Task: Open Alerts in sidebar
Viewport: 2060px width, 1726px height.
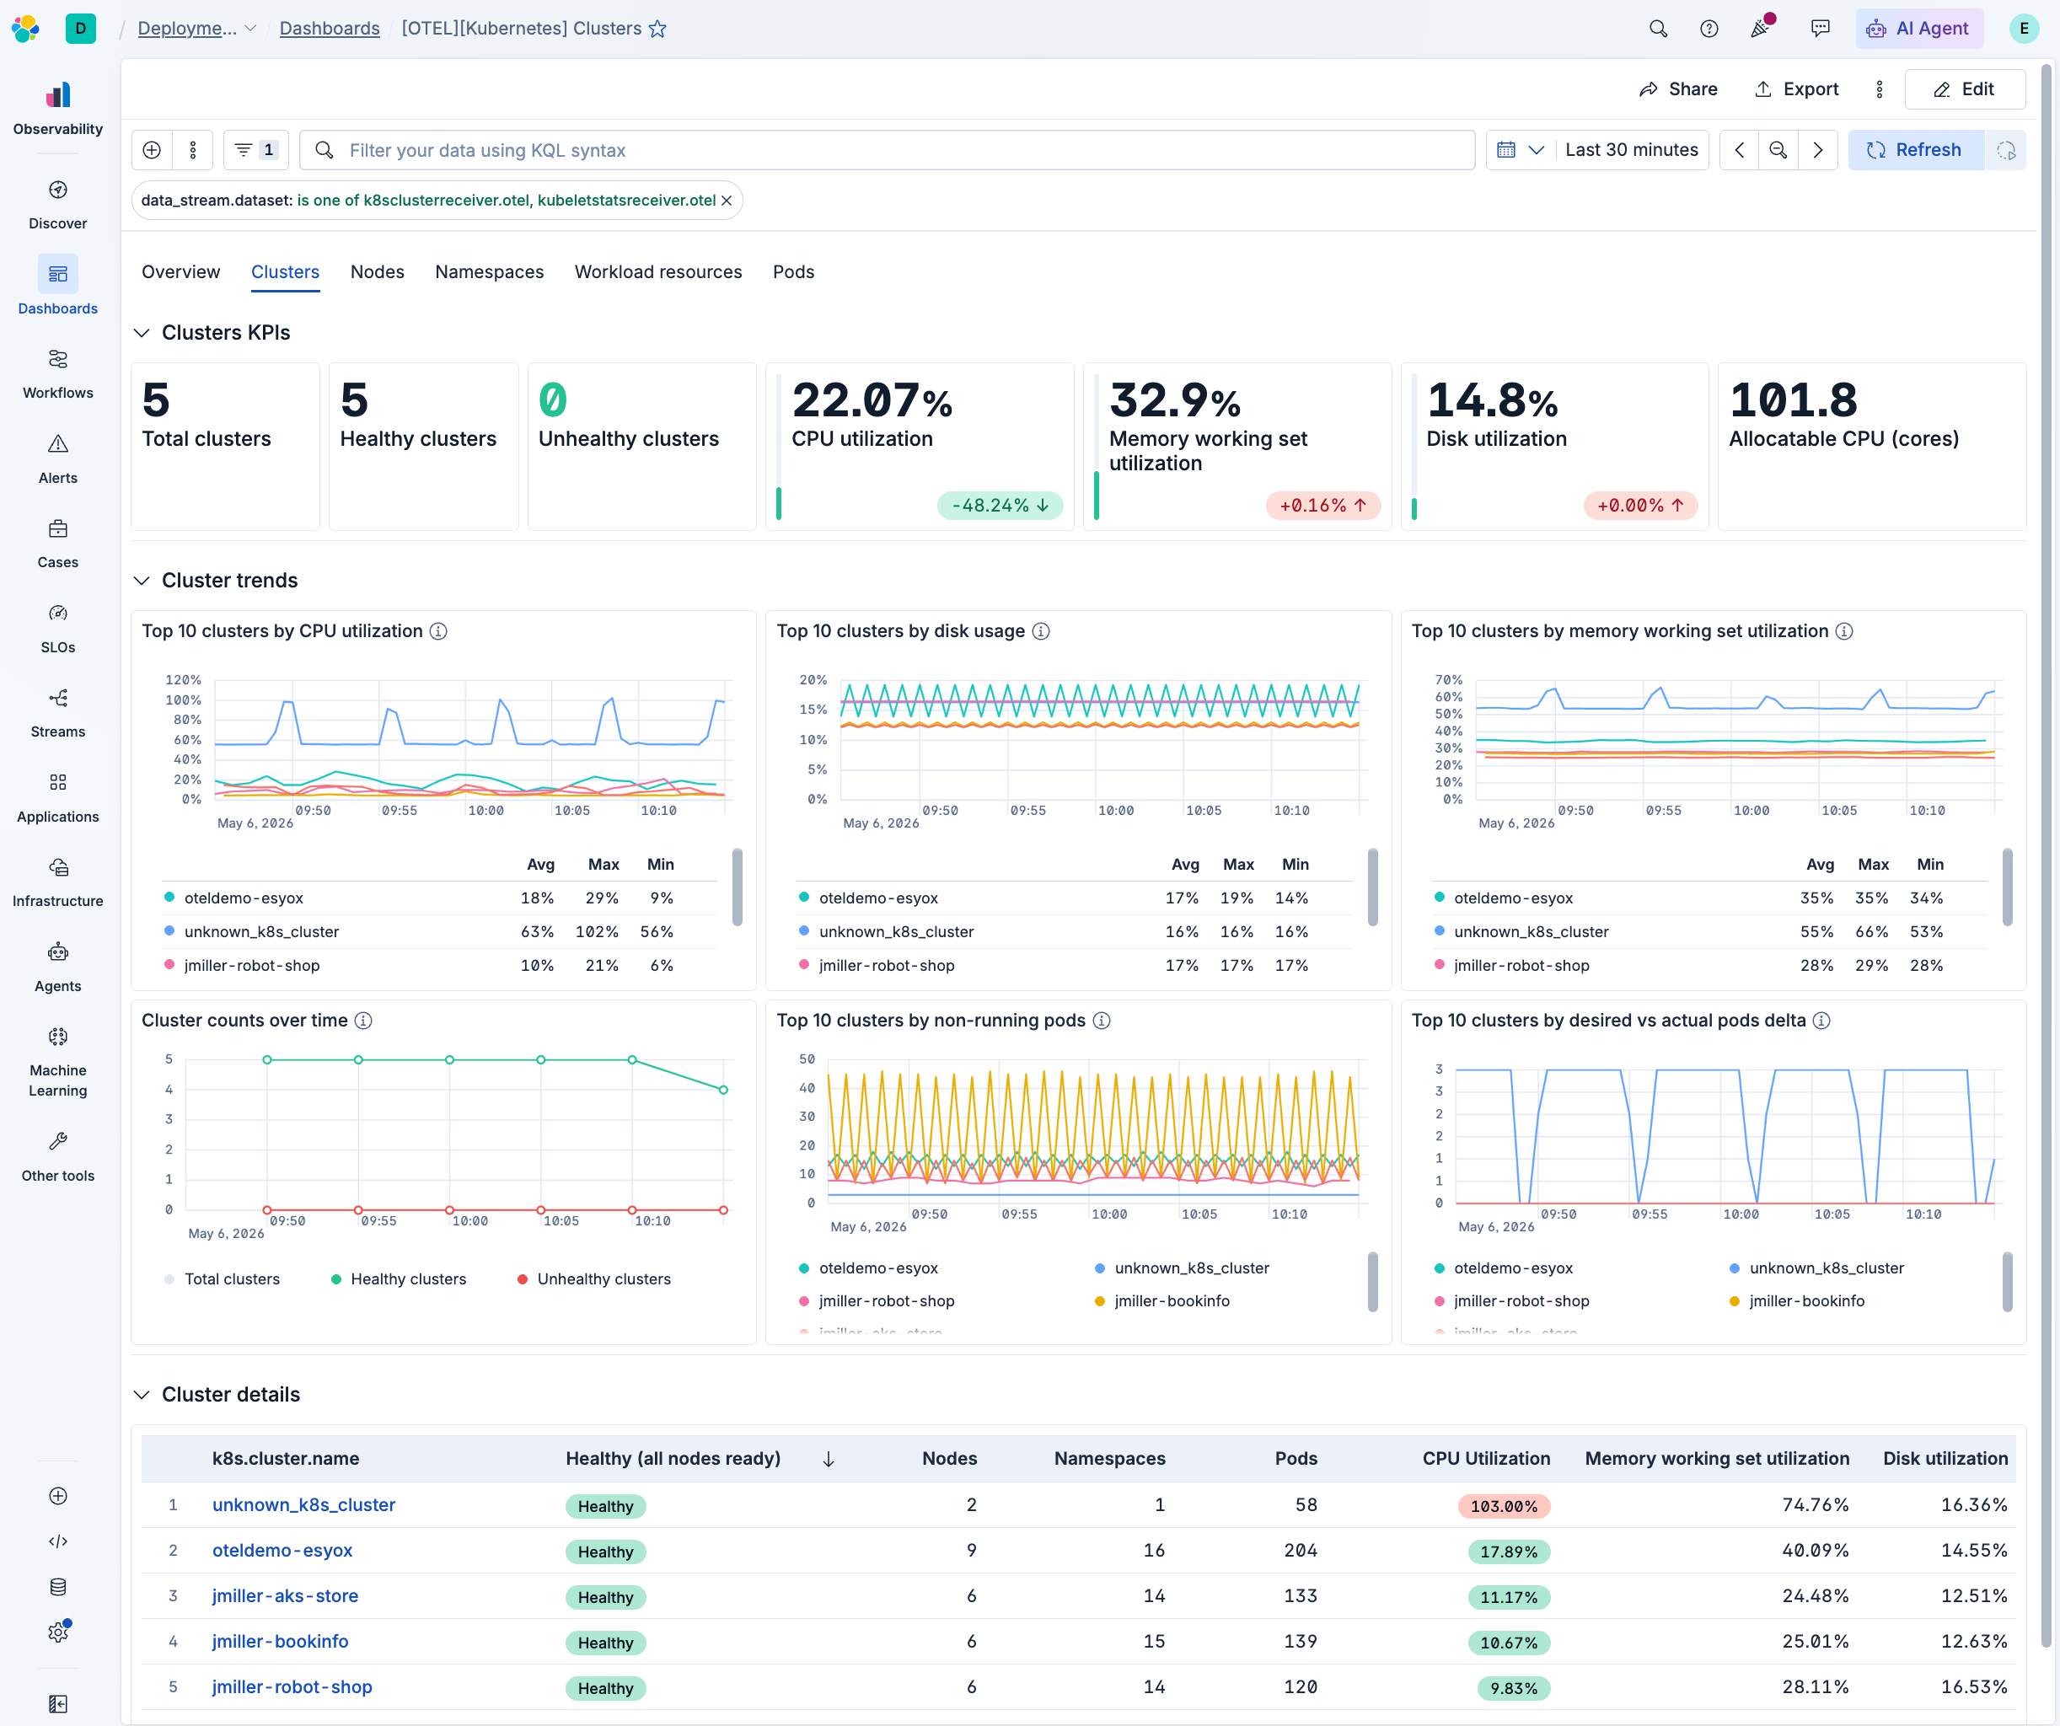Action: [x=58, y=459]
